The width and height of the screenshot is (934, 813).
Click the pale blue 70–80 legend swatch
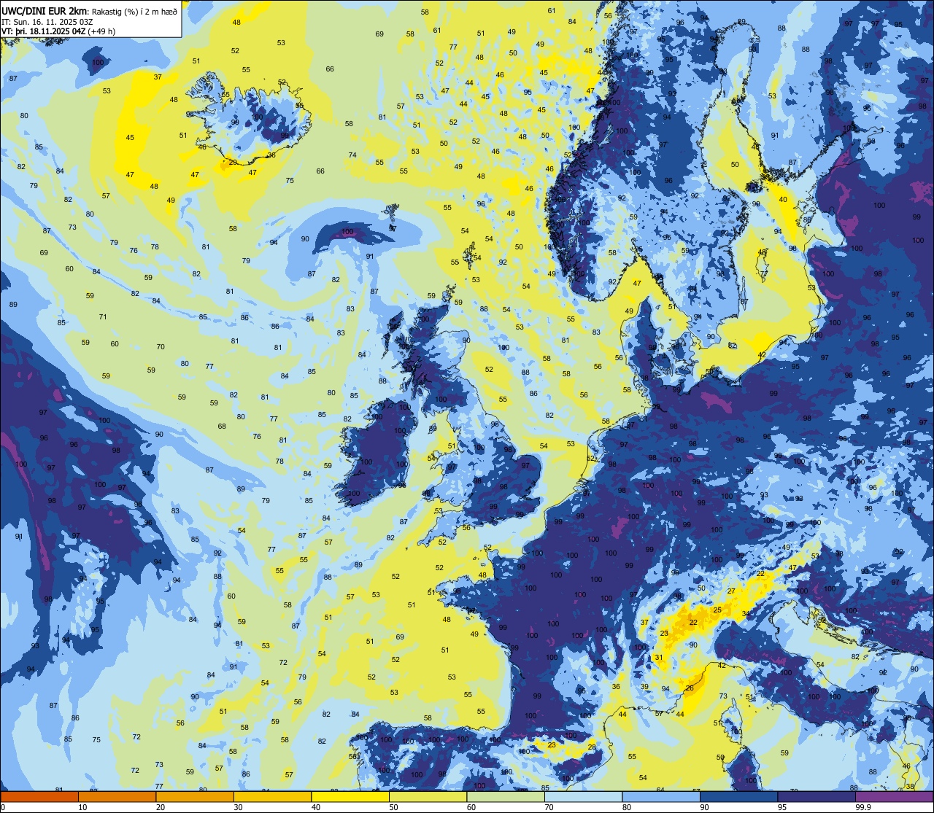583,797
